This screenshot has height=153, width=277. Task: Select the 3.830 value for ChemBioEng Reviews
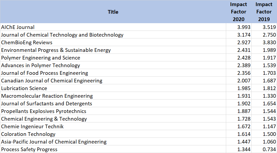point(269,42)
